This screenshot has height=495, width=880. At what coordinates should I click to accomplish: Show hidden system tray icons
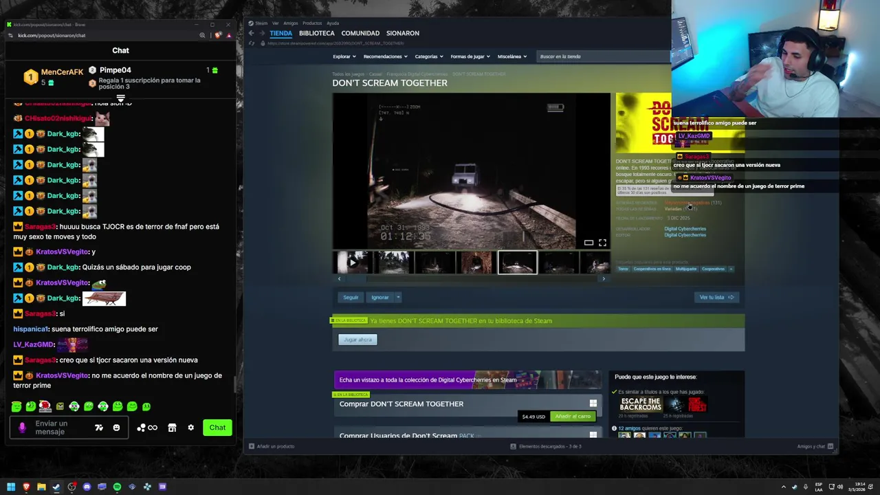click(x=783, y=487)
